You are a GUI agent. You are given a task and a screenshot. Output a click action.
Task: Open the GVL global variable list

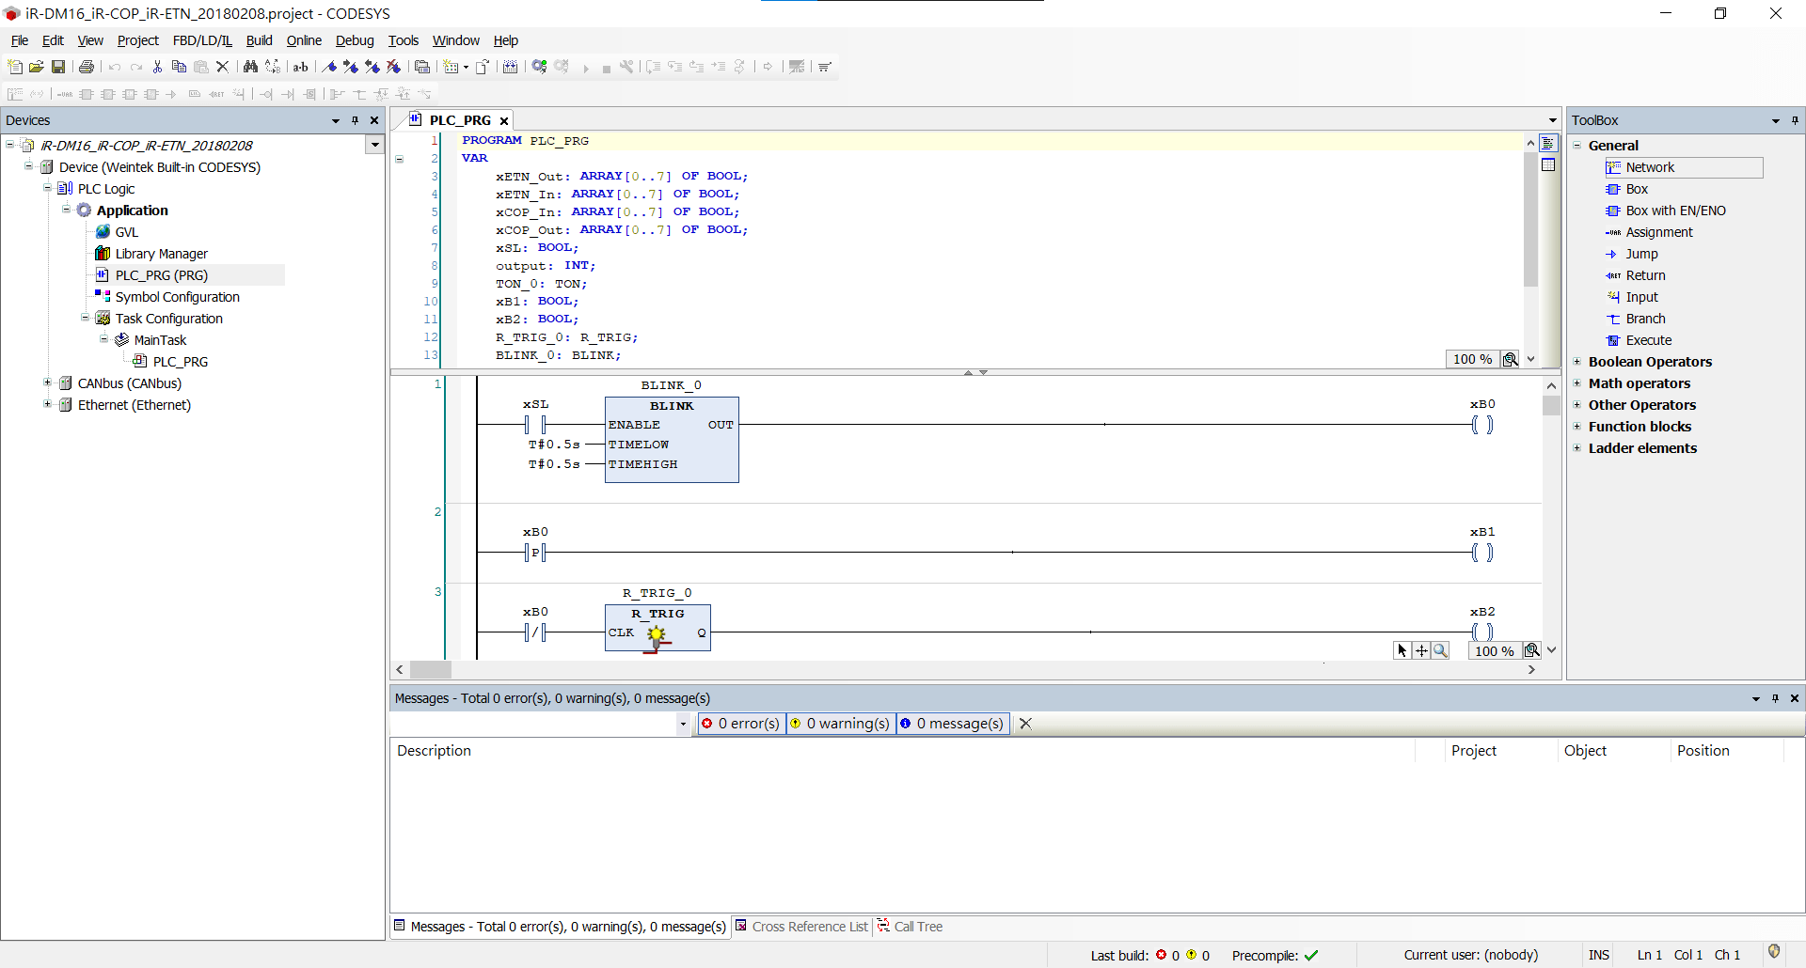(126, 232)
